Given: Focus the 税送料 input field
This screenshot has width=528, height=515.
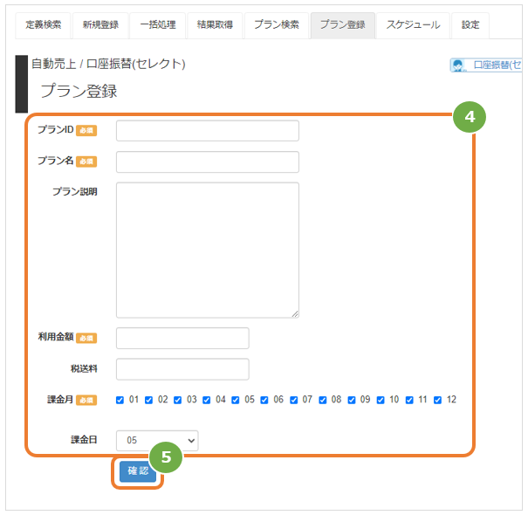Looking at the screenshot, I should pyautogui.click(x=182, y=369).
